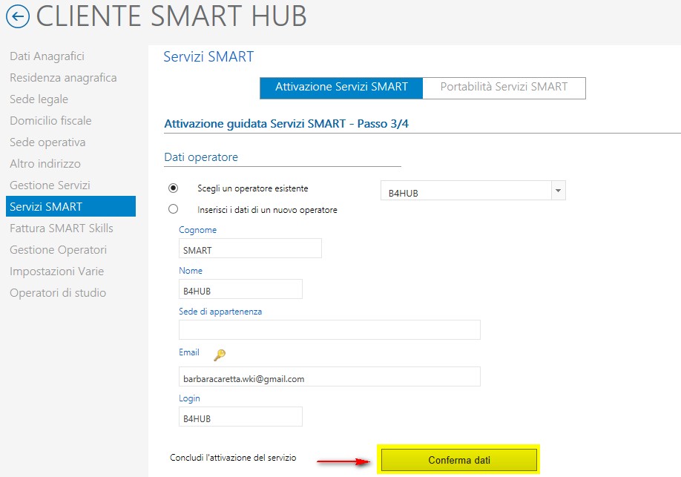Go back using the circled arrow icon

point(18,17)
